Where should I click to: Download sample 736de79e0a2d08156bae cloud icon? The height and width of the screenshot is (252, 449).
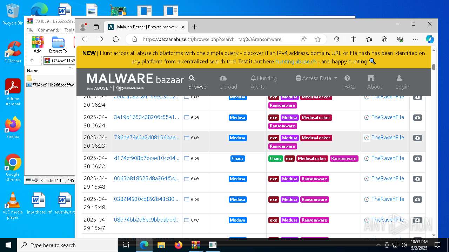tap(417, 138)
